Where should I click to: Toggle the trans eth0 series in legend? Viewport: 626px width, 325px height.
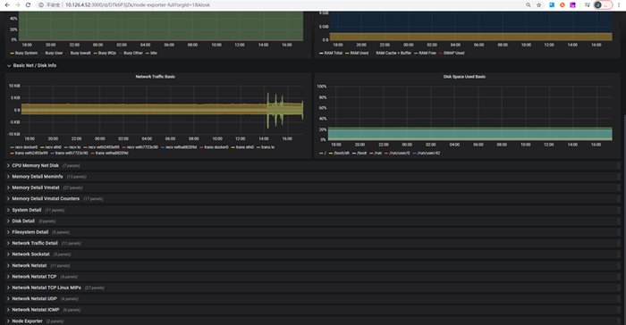[245, 147]
